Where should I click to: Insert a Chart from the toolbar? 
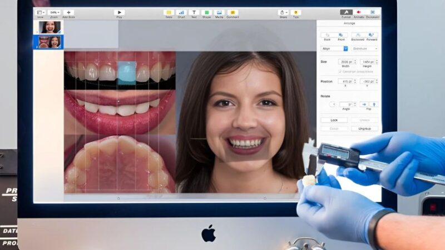pos(181,12)
